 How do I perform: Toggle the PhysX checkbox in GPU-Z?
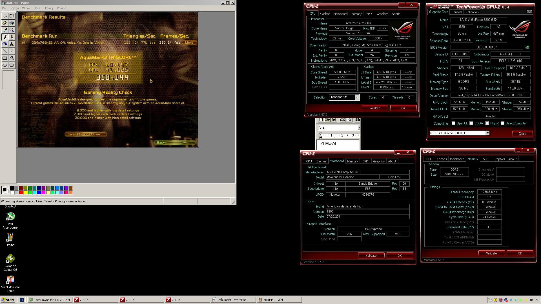click(x=487, y=123)
